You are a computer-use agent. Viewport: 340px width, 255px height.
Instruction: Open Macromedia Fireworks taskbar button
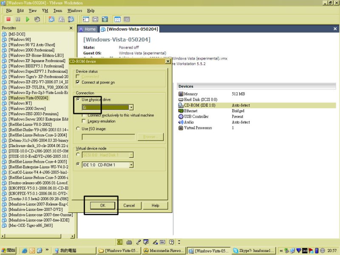164,251
